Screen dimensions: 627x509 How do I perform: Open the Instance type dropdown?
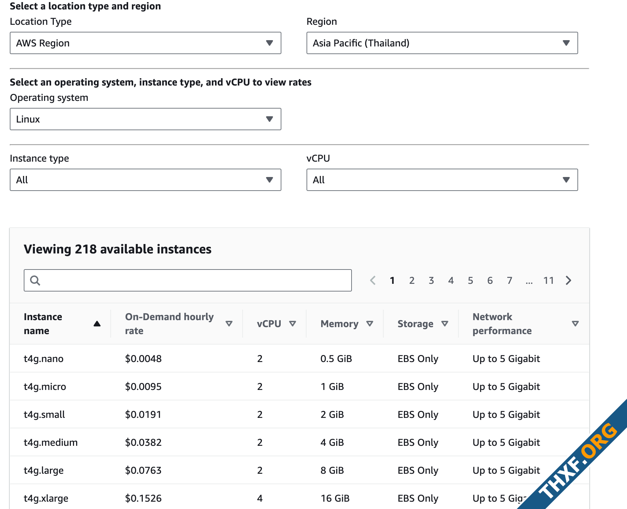tap(145, 180)
